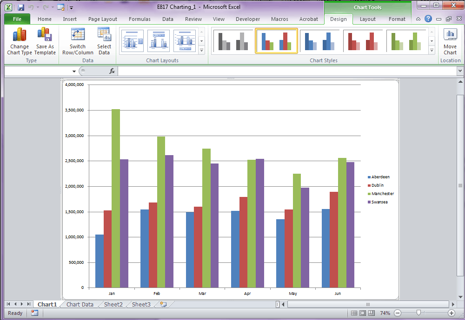Expand the Chart Layouts gallery

pyautogui.click(x=201, y=51)
